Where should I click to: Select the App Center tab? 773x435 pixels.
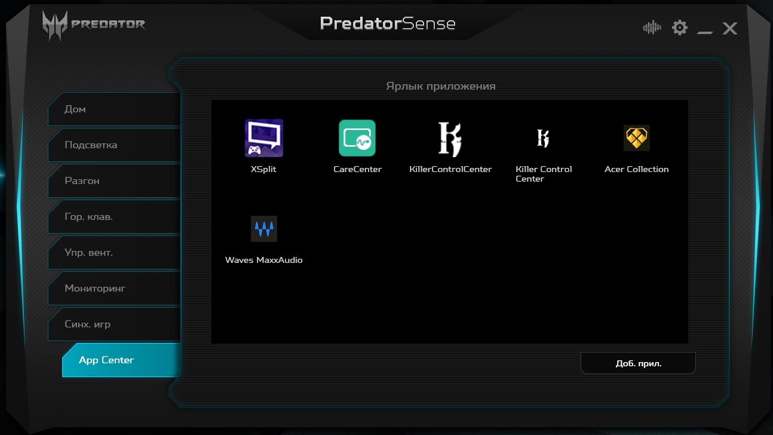121,360
